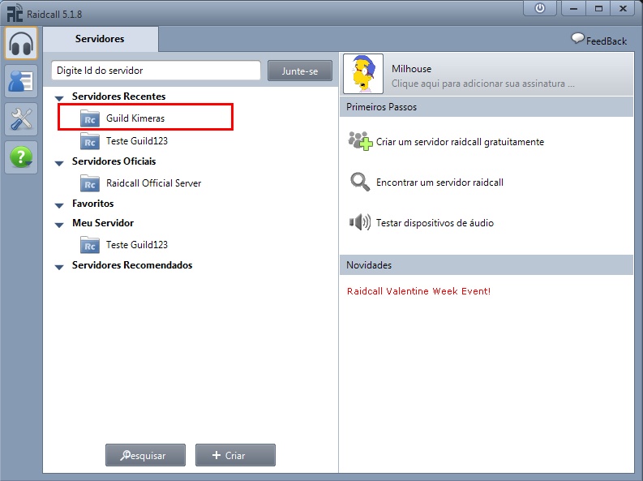Click the FeedBack speech bubble icon

(577, 39)
